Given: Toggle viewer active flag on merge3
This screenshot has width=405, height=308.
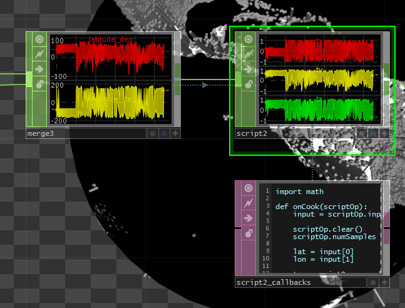Looking at the screenshot, I should [39, 39].
